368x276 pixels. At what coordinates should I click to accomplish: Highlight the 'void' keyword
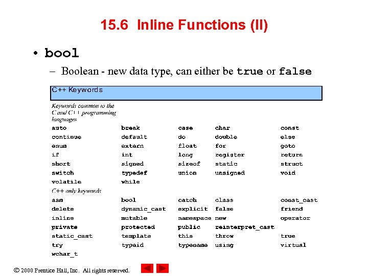[x=288, y=173]
